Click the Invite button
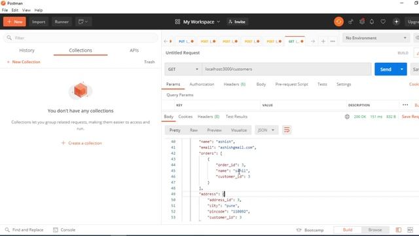 (237, 22)
